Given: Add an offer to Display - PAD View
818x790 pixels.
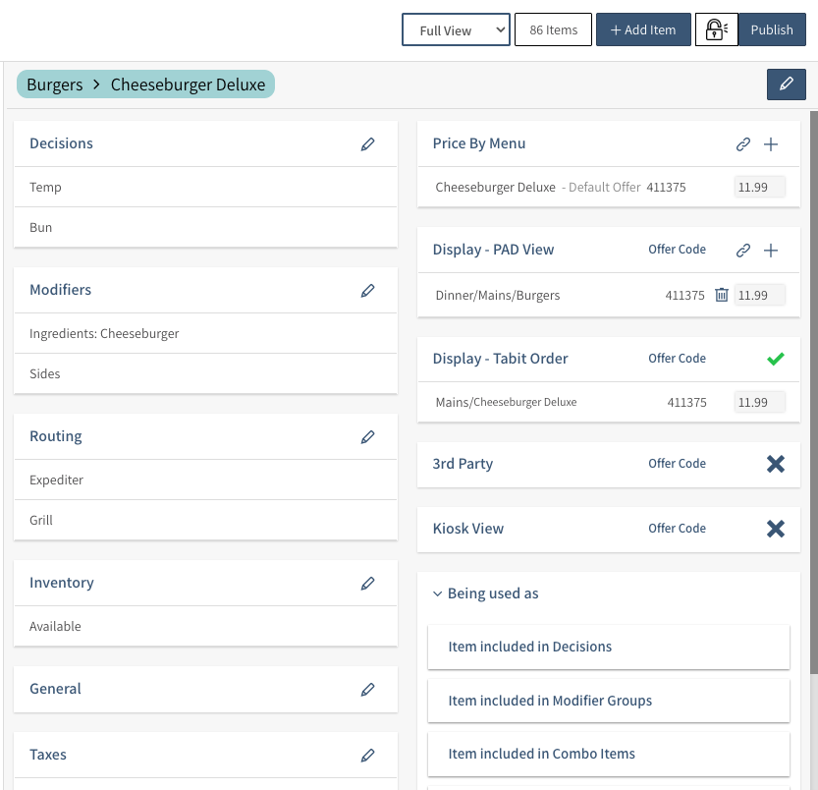Looking at the screenshot, I should pyautogui.click(x=771, y=251).
